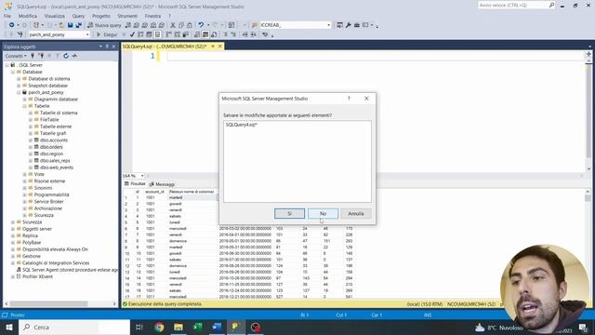This screenshot has width=595, height=335.
Task: Click the Undo arrow icon
Action: (201, 25)
